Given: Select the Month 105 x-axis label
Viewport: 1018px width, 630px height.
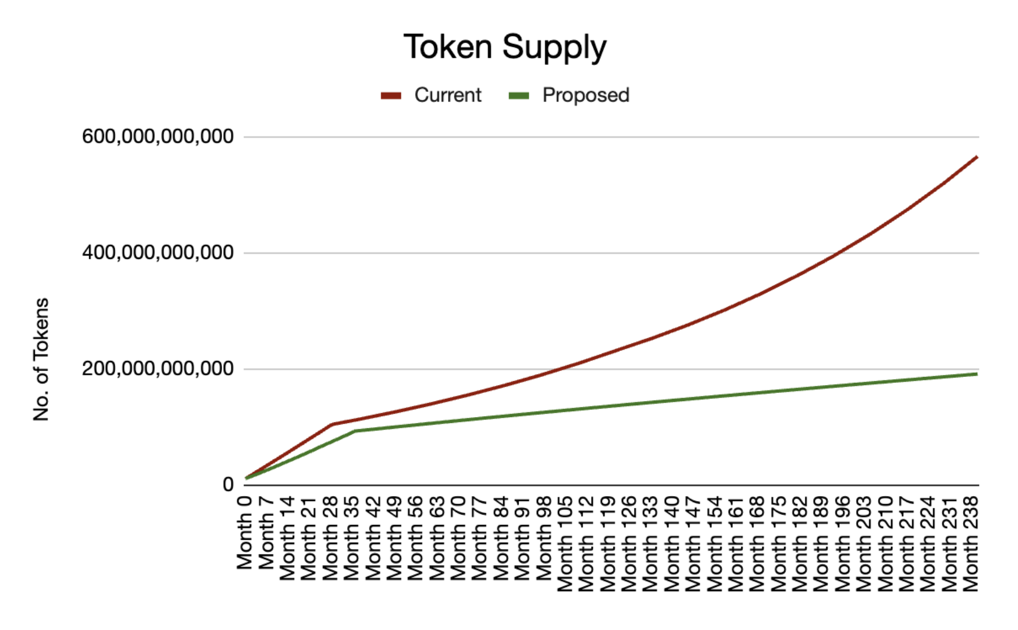Looking at the screenshot, I should click(x=565, y=543).
